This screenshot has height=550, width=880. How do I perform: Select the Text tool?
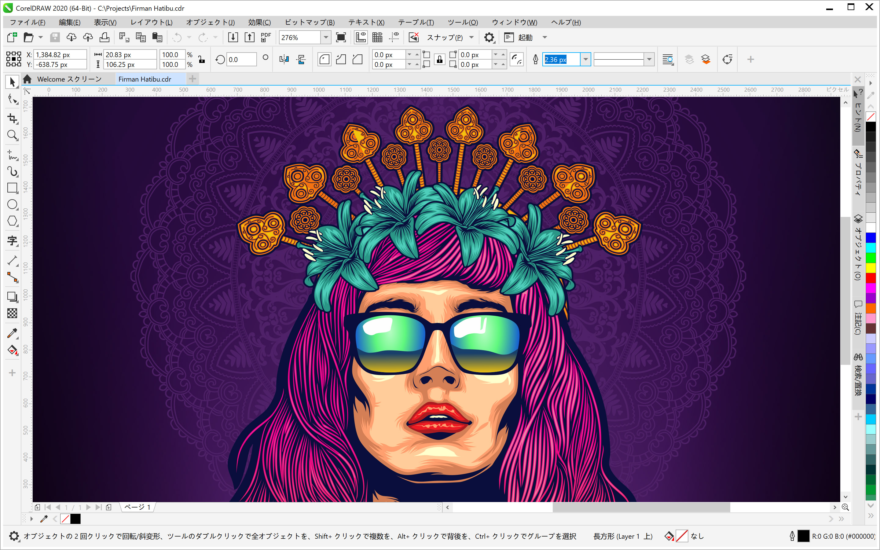12,240
